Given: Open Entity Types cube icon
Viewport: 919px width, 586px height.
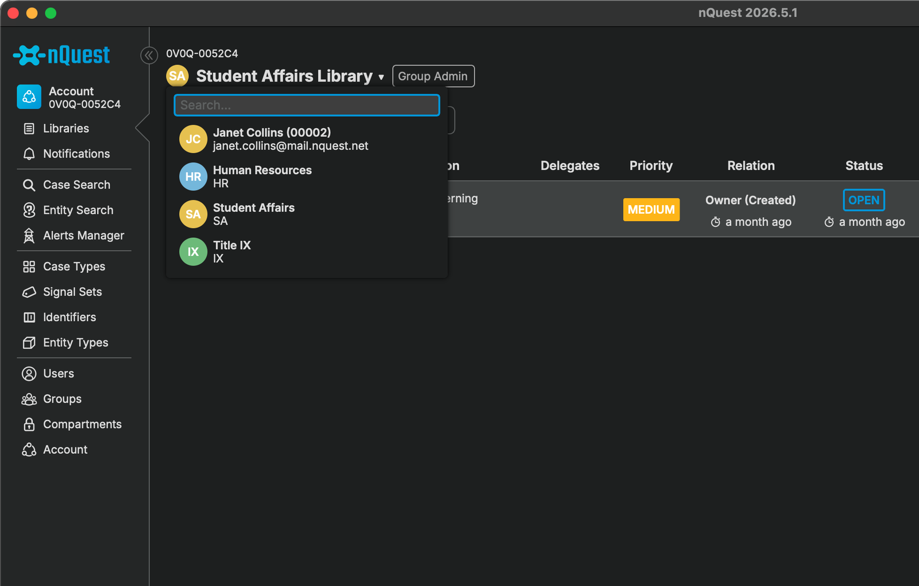Looking at the screenshot, I should click(x=29, y=342).
